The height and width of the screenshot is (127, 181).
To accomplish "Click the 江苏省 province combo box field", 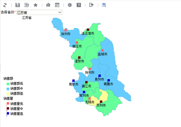I will point(39,12).
